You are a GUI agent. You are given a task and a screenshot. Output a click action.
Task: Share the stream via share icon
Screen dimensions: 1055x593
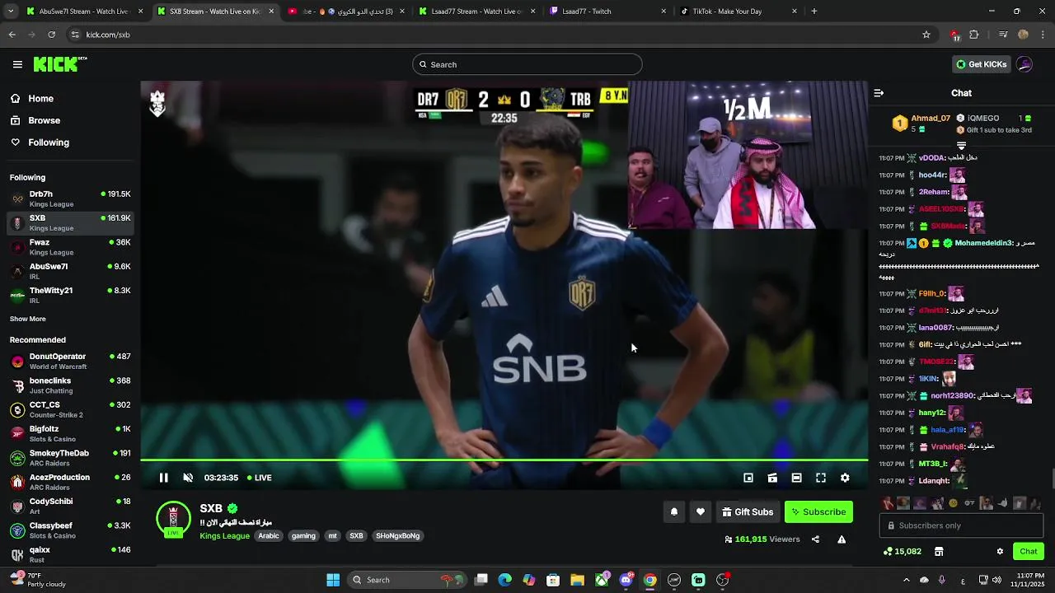click(x=815, y=539)
